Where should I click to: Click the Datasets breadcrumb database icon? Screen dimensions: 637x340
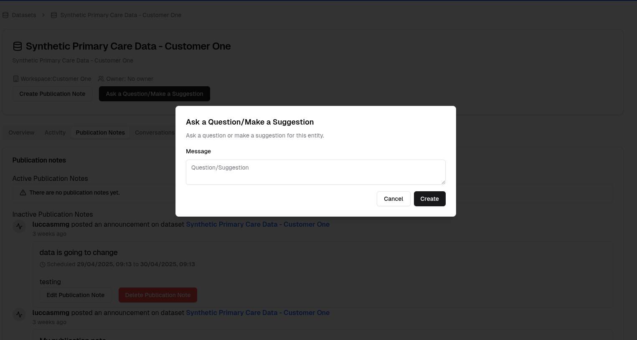5,15
